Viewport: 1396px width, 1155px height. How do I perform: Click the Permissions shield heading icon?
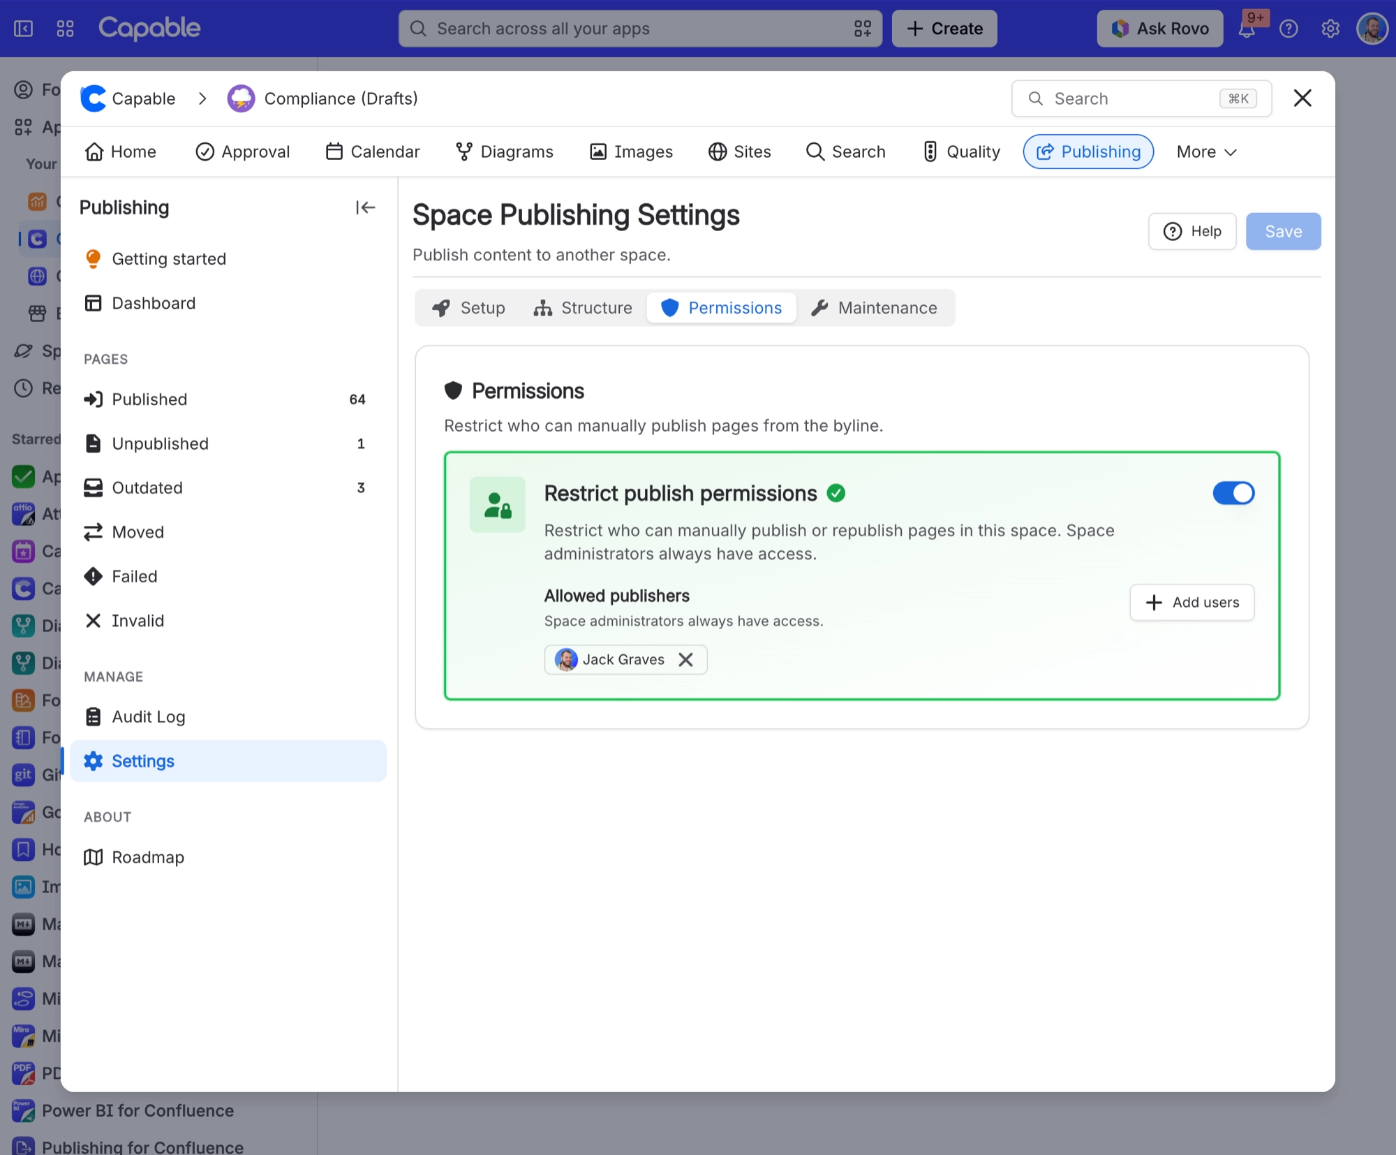453,390
